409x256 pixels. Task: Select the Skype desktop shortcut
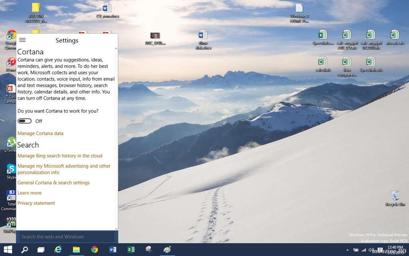point(11,172)
